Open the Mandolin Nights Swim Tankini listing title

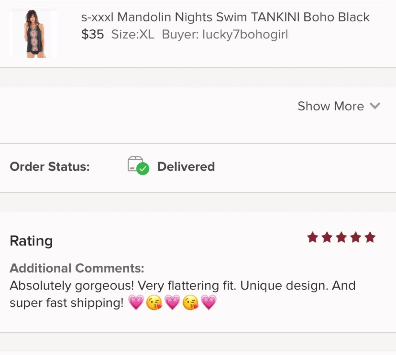point(225,17)
